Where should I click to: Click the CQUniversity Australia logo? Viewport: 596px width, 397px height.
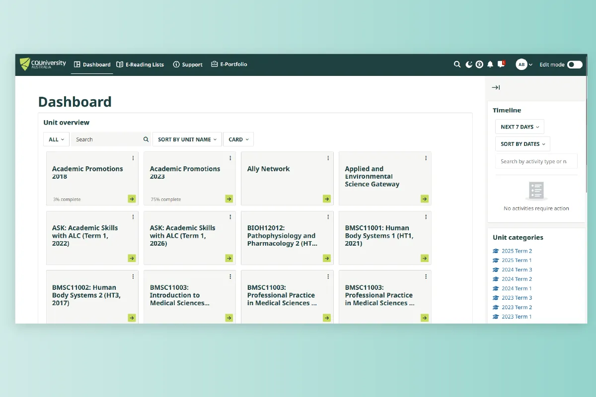click(43, 64)
